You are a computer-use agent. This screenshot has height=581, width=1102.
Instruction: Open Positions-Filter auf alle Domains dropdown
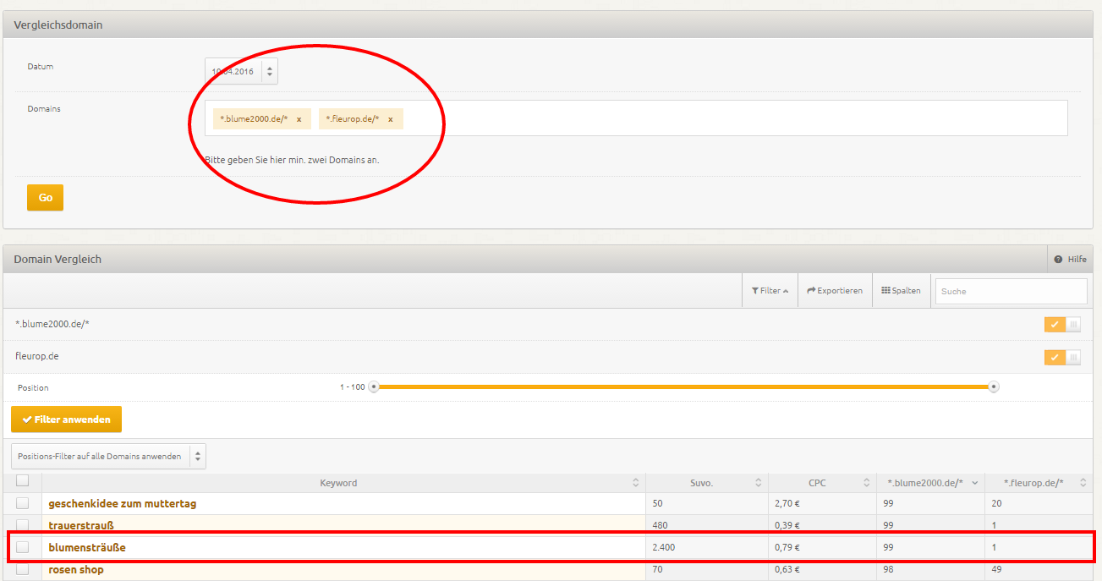108,457
